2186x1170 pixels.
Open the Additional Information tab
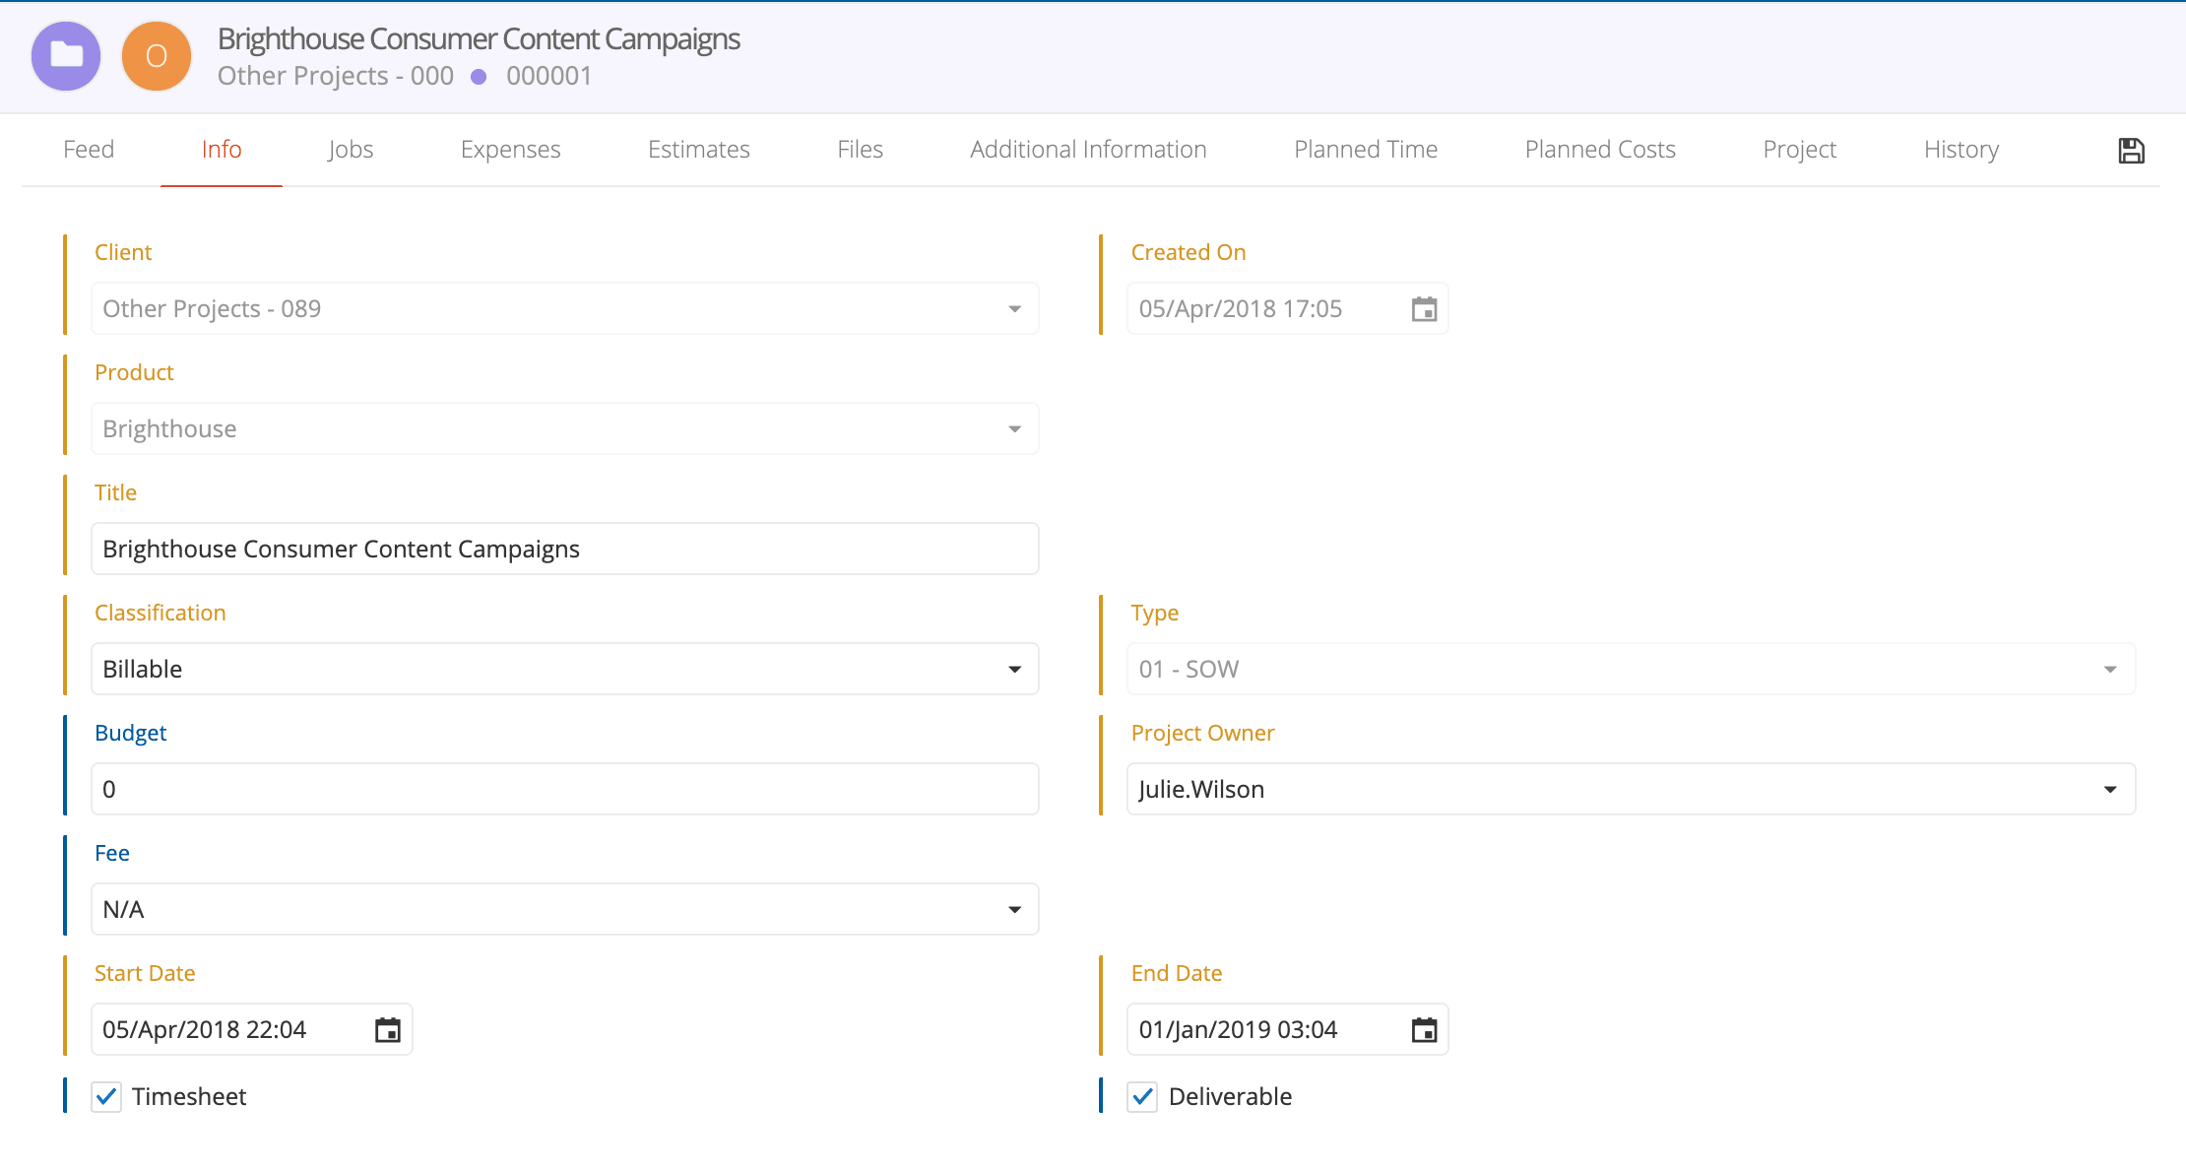tap(1088, 150)
